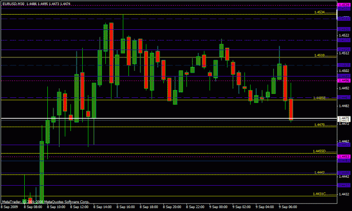The image size is (352, 211).
Task: Click the 8 Sep 12:00 time label
Action: [x=79, y=207]
